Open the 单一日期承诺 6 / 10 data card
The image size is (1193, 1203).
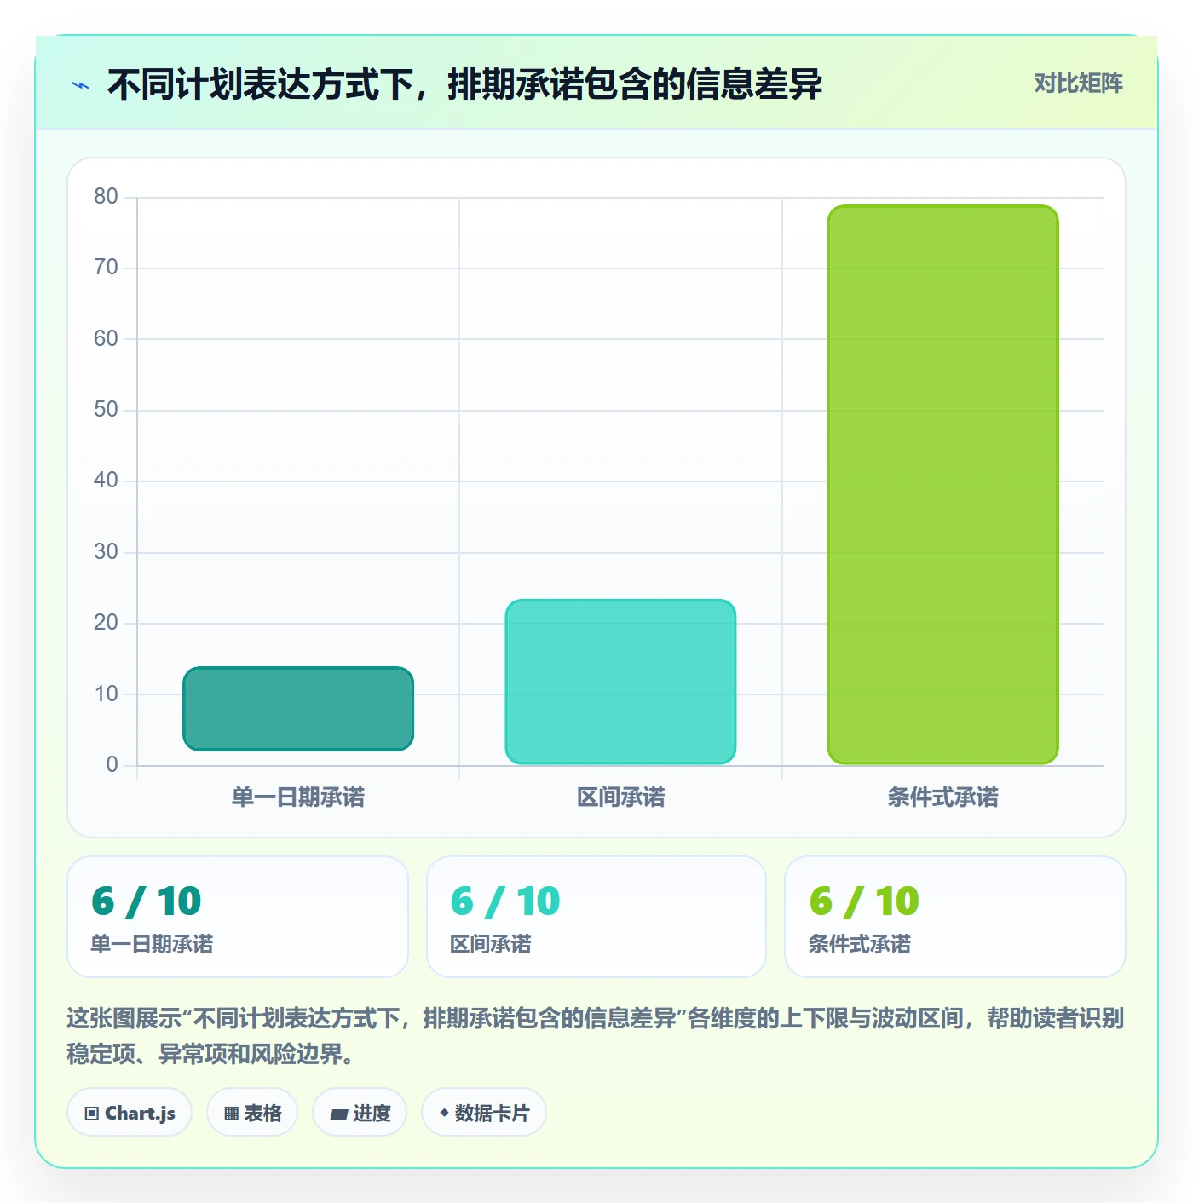tap(238, 917)
